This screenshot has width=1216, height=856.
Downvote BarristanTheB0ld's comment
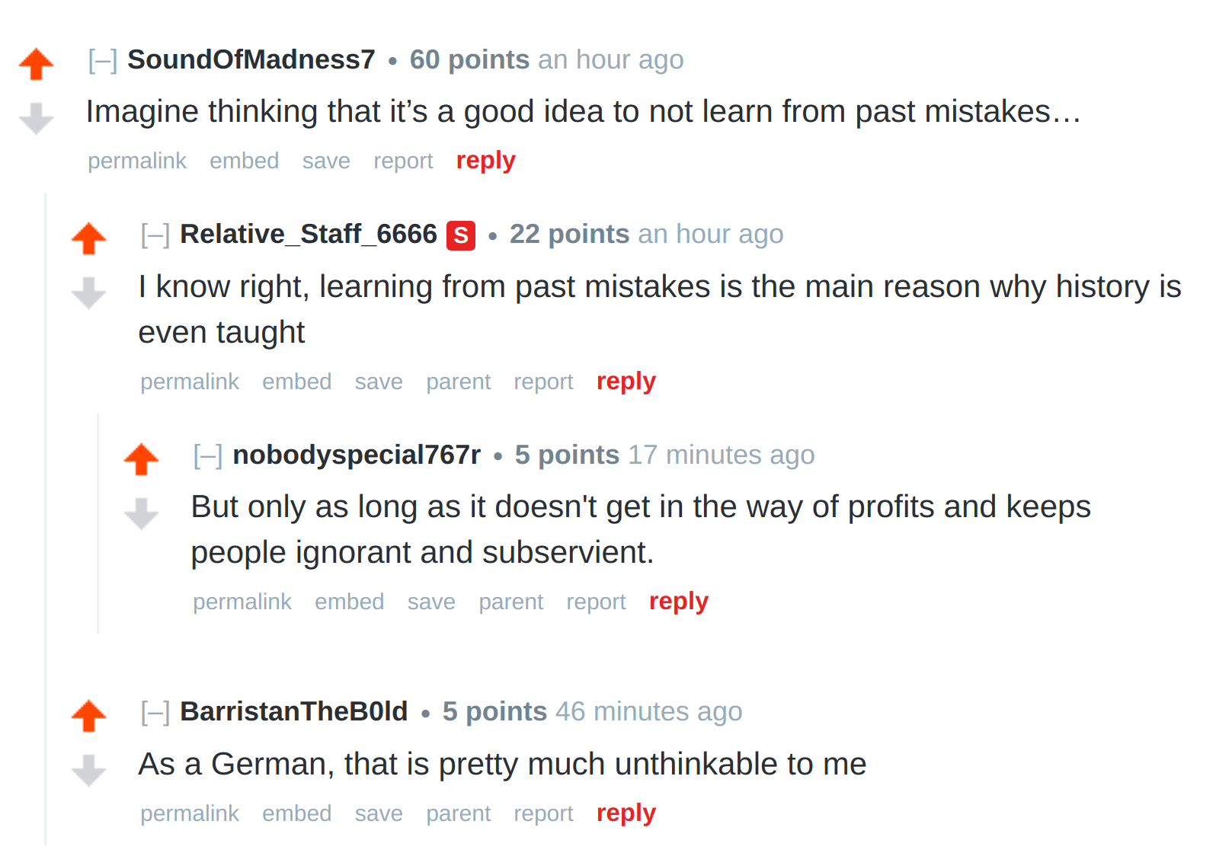click(x=88, y=770)
